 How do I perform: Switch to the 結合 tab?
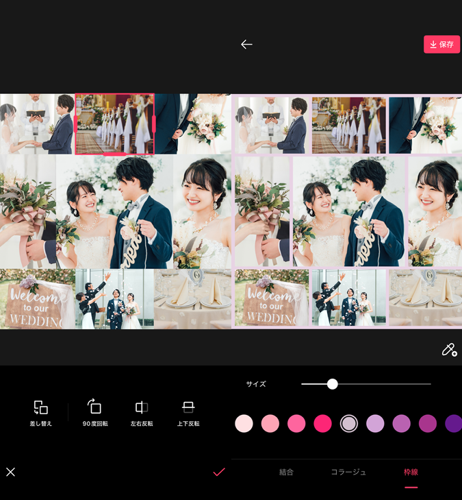pos(287,473)
